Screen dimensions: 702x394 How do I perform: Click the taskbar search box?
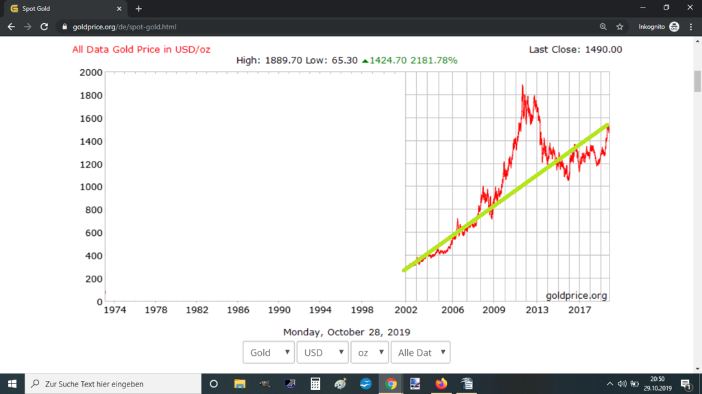pos(113,384)
